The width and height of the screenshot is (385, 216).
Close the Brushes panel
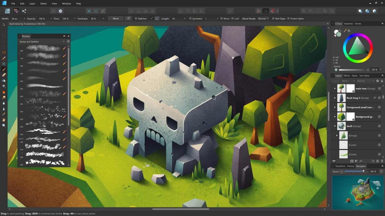(x=68, y=36)
